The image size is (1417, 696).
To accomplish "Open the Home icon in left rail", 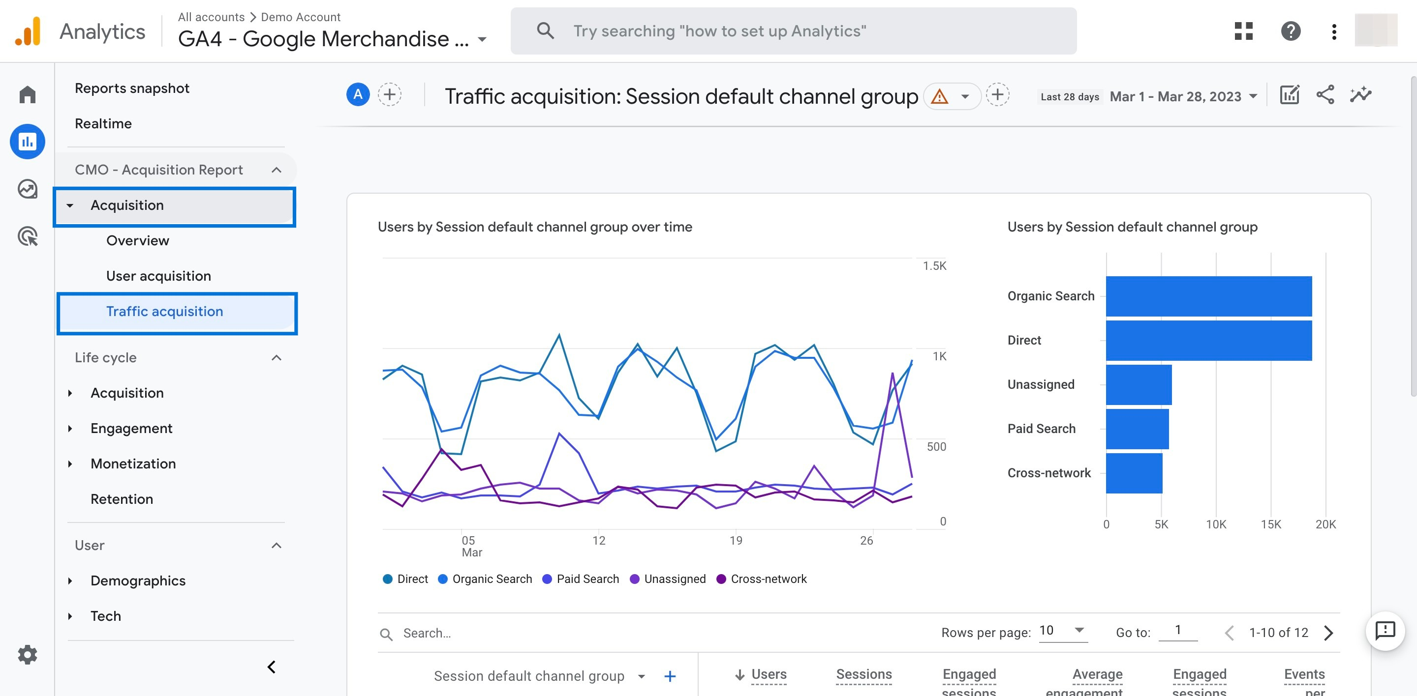I will pos(27,94).
